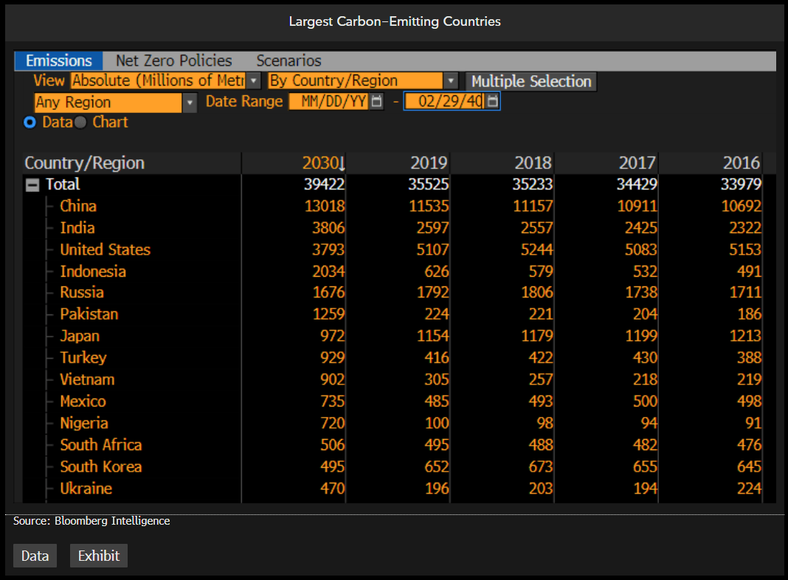
Task: Click the Multiple Selection button
Action: point(531,81)
